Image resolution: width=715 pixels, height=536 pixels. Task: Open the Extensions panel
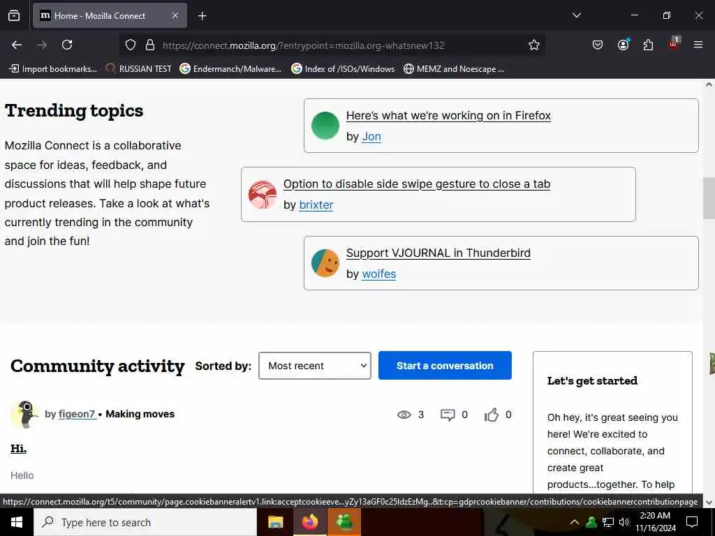[648, 45]
